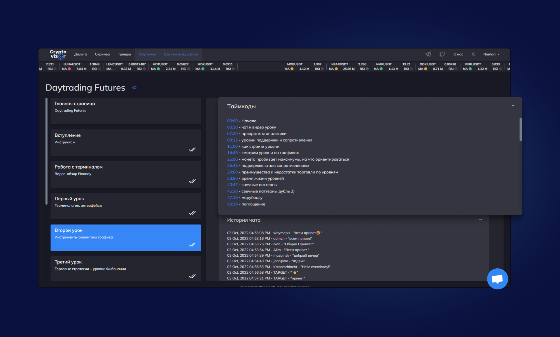Open the Telegram paper plane icon
This screenshot has height=337, width=560.
[428, 54]
